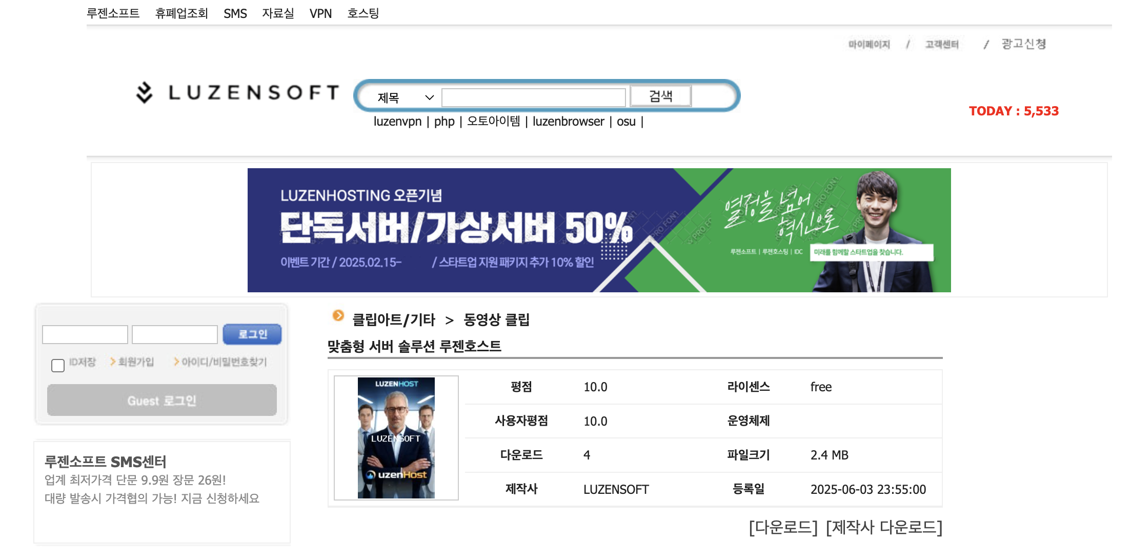Open the LuzenHost product thumbnail
Image resolution: width=1131 pixels, height=560 pixels.
point(396,438)
